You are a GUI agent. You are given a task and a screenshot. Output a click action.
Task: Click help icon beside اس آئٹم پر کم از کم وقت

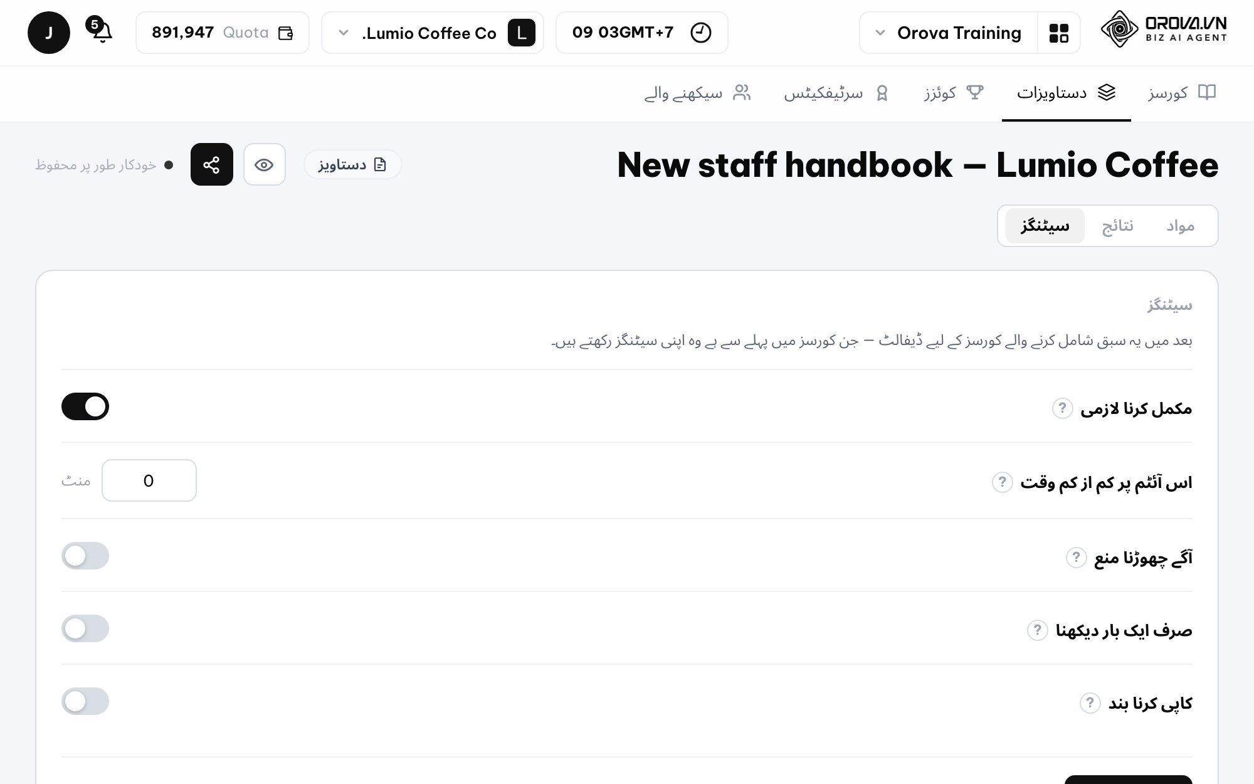tap(1002, 482)
